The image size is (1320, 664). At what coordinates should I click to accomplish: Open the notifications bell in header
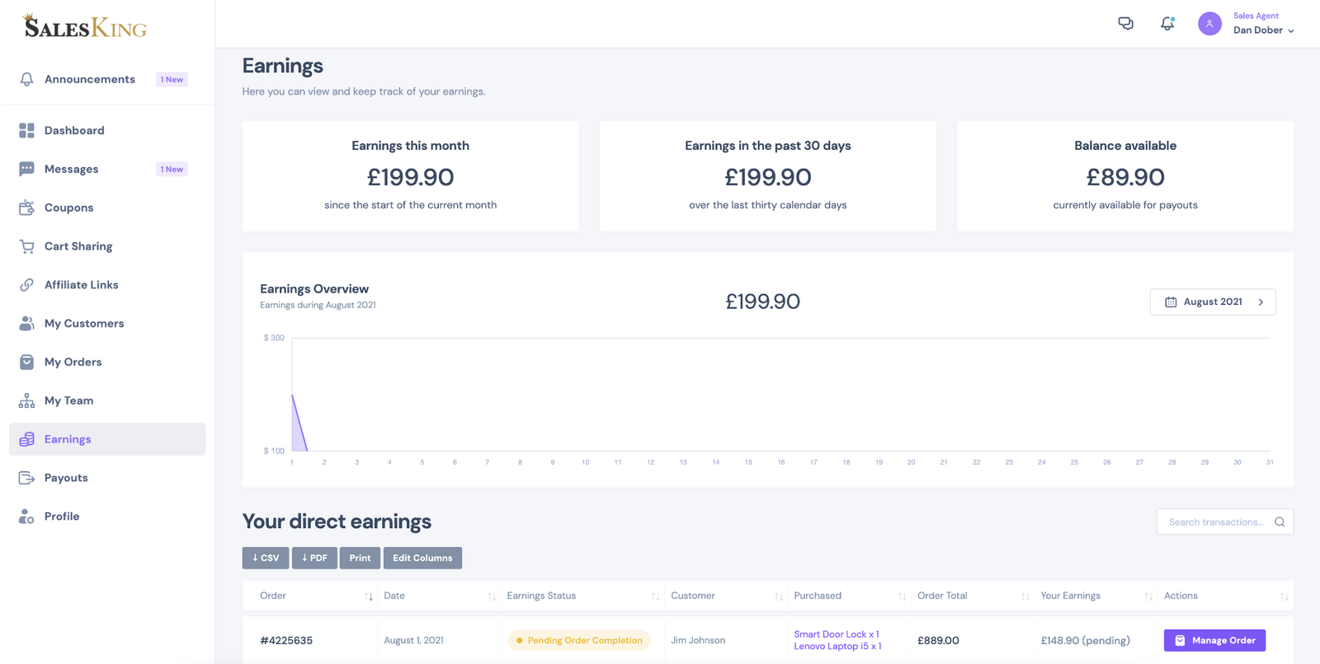(1167, 23)
